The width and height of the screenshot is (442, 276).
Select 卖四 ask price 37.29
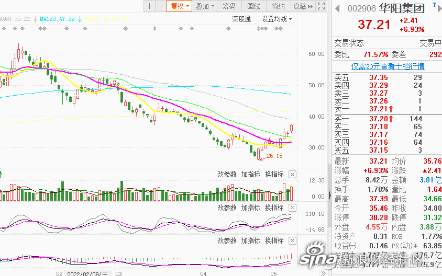coord(379,85)
